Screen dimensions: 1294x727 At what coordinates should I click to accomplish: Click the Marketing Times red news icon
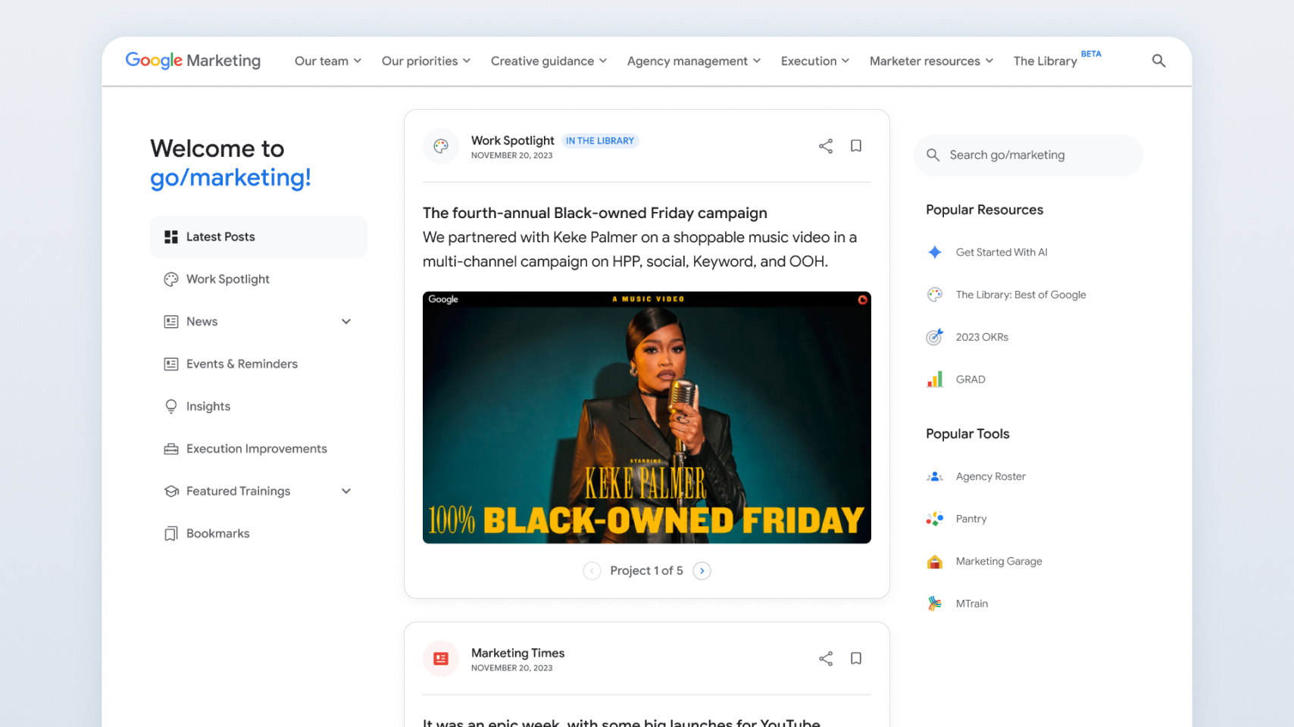(441, 659)
